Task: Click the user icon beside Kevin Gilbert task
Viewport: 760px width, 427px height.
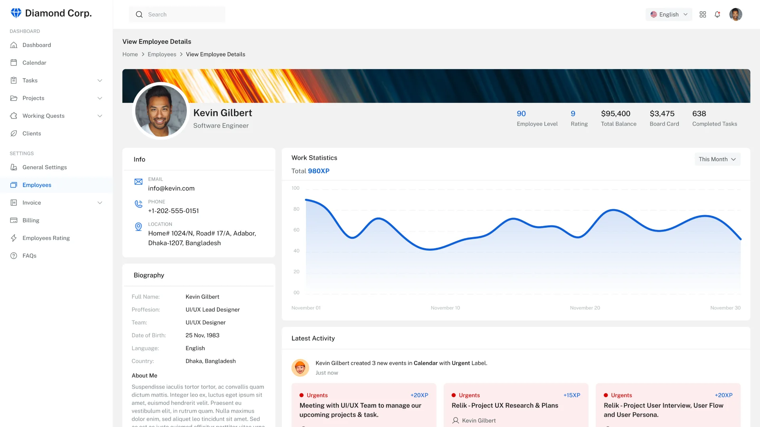Action: (x=456, y=421)
